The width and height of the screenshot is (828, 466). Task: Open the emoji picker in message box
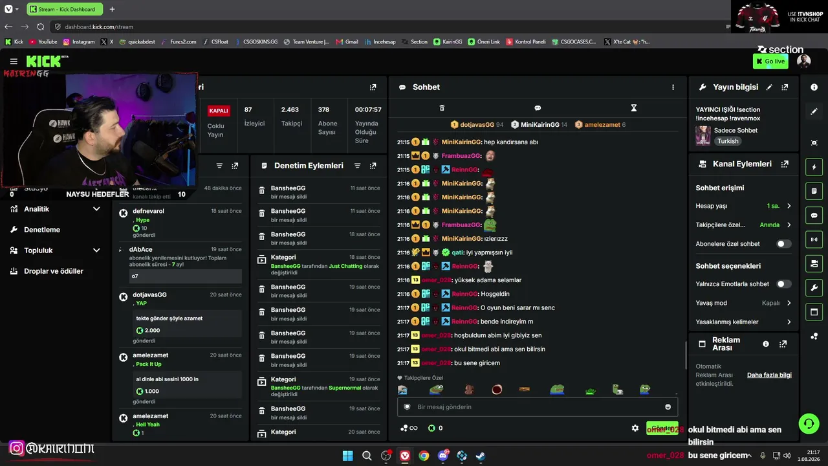[668, 407]
